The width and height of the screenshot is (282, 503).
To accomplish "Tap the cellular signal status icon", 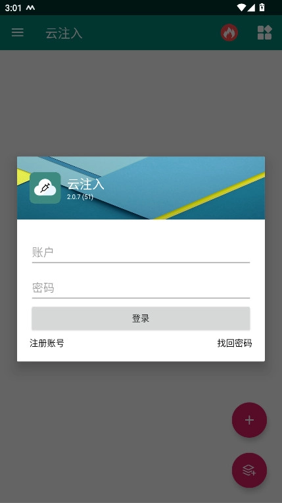I will 251,7.
